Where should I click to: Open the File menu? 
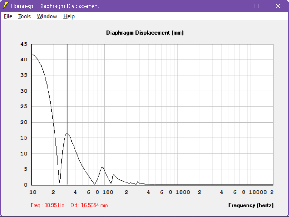(x=8, y=16)
